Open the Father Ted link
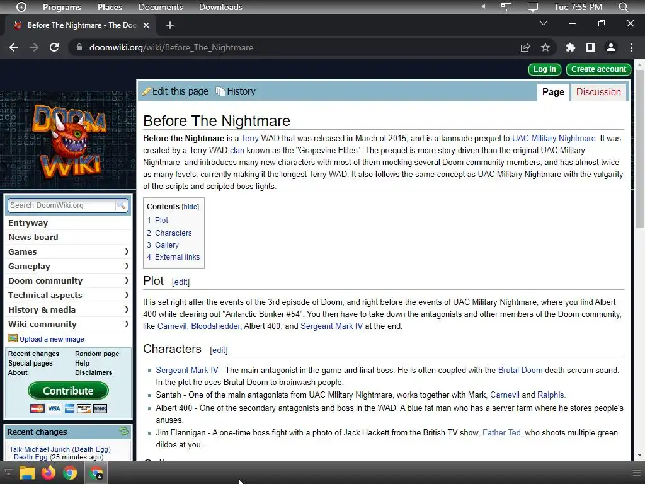 (x=501, y=432)
